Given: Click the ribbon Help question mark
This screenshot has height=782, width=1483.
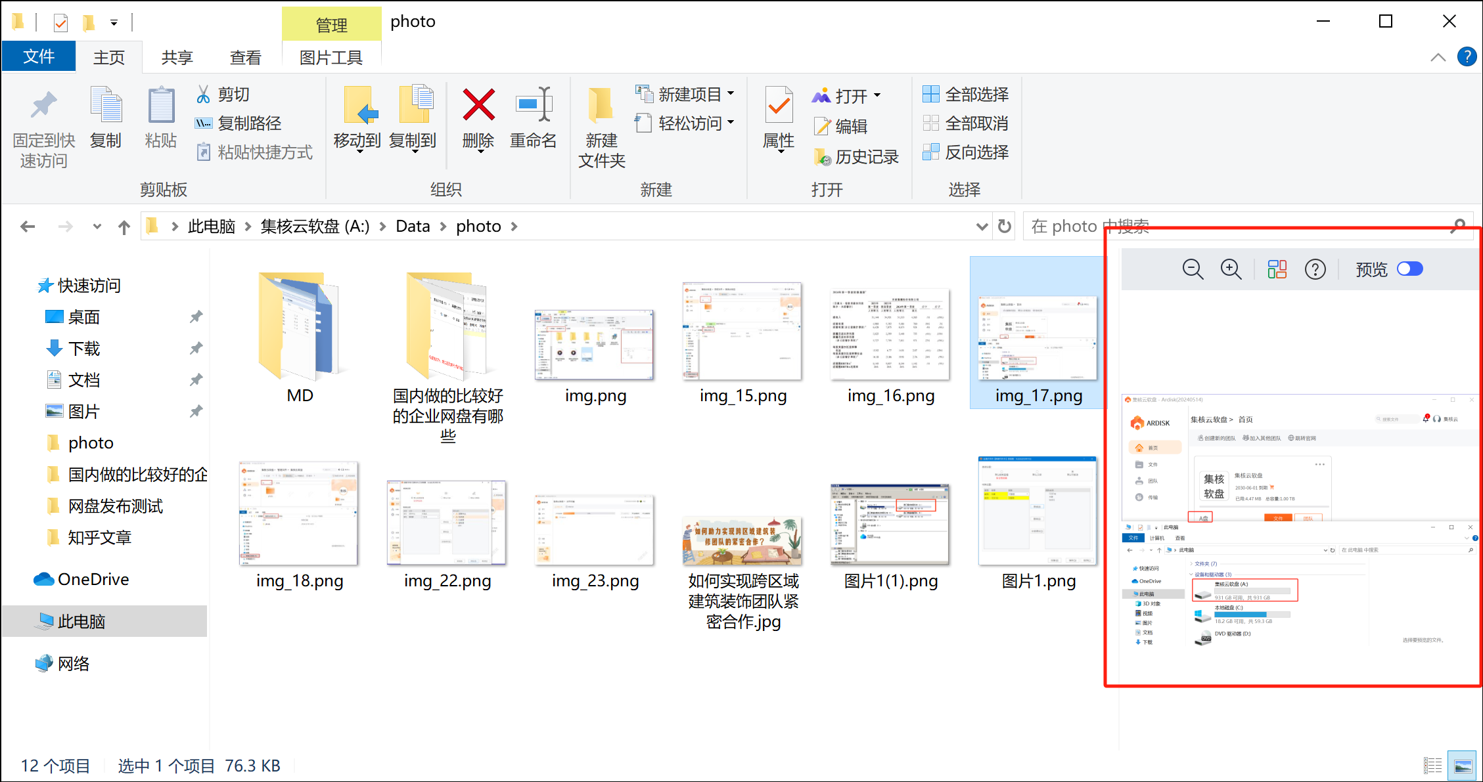Looking at the screenshot, I should 1467,56.
